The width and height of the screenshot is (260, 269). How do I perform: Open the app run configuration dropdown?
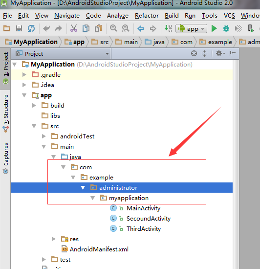pos(191,29)
